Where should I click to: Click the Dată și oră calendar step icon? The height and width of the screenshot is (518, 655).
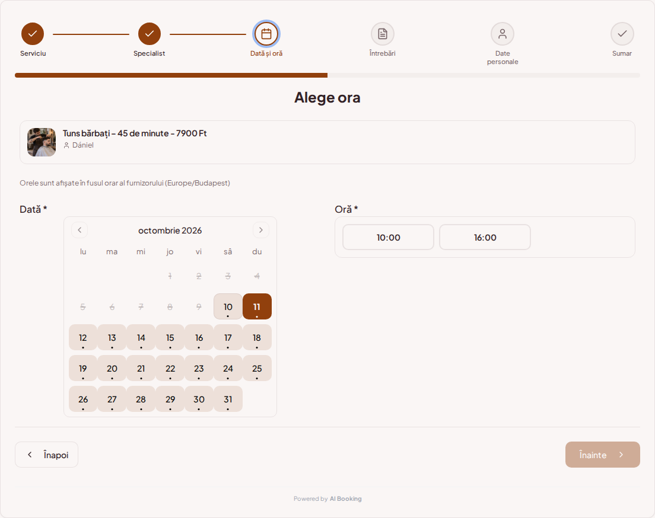click(x=266, y=34)
